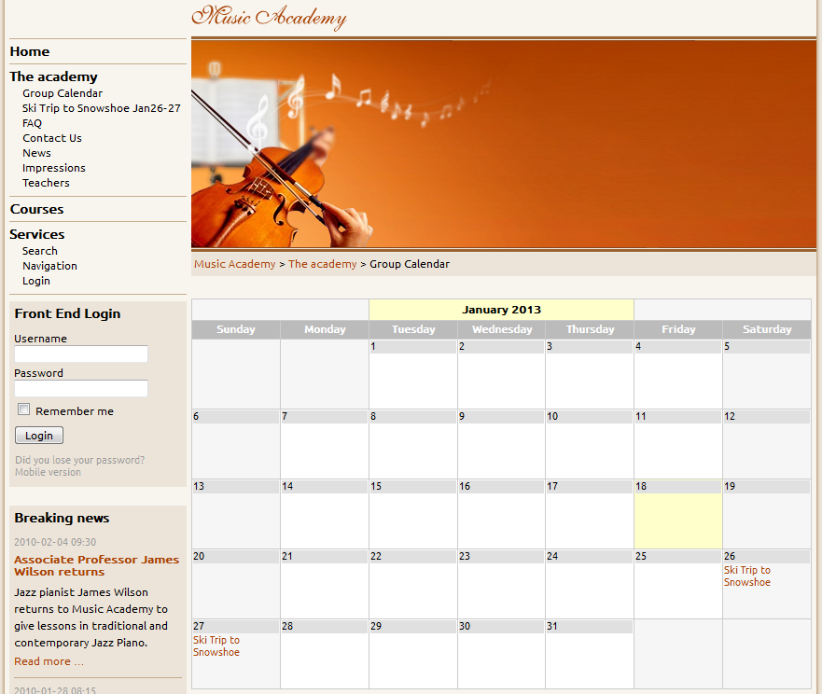Click 'Did you lose your password?' link

click(x=79, y=460)
